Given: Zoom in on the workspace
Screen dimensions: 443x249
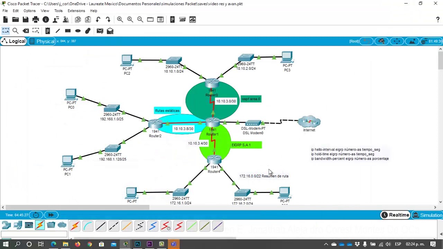Looking at the screenshot, I should click(120, 20).
